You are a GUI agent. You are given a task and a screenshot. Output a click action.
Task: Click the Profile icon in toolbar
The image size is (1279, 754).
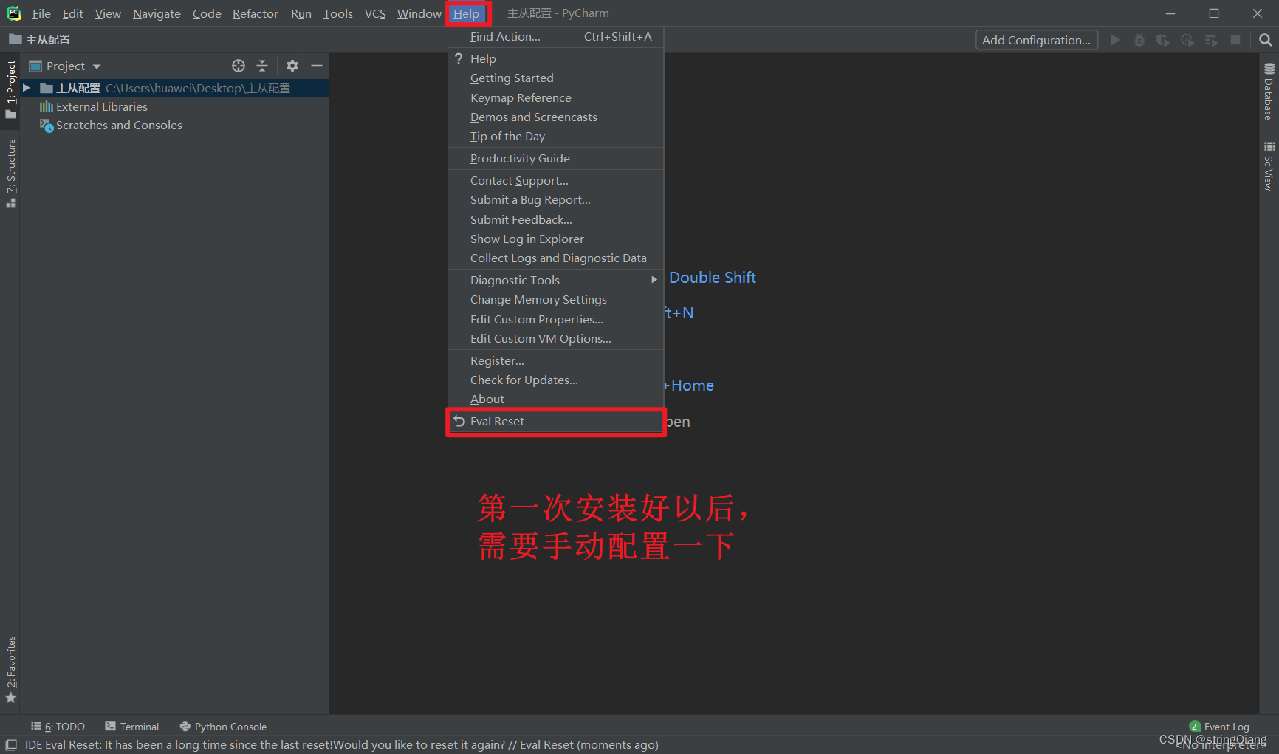coord(1187,40)
